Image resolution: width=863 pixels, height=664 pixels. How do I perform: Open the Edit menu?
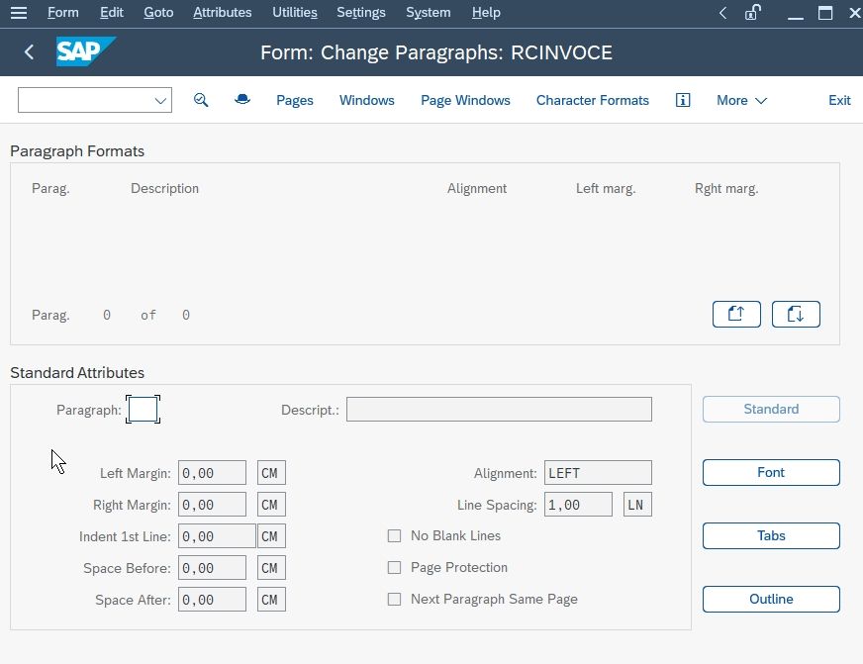pos(112,12)
